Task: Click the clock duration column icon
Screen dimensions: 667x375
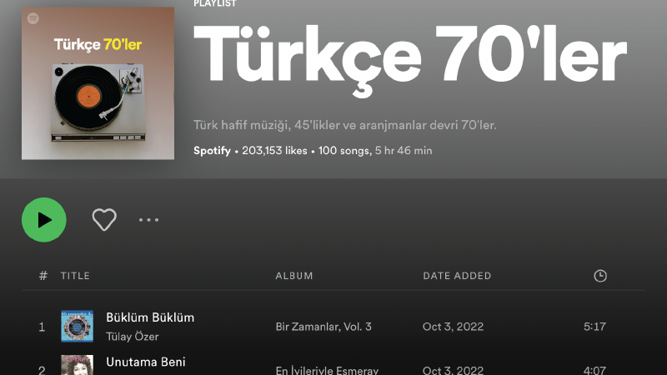Action: 600,276
